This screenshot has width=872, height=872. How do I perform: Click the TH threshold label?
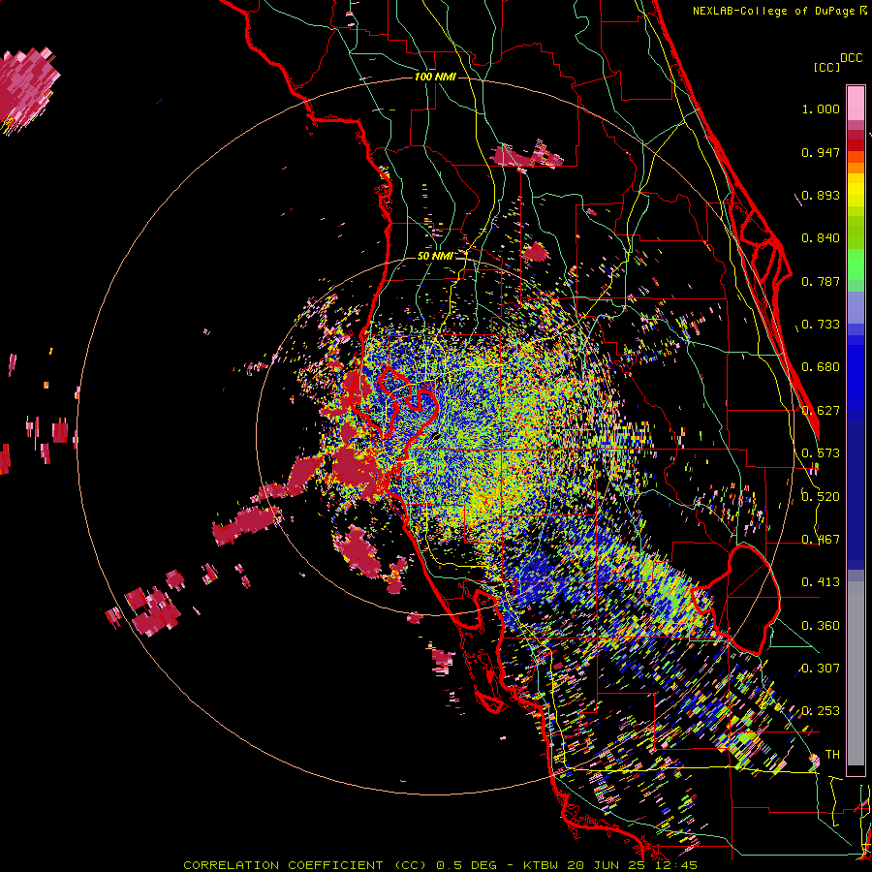832,755
